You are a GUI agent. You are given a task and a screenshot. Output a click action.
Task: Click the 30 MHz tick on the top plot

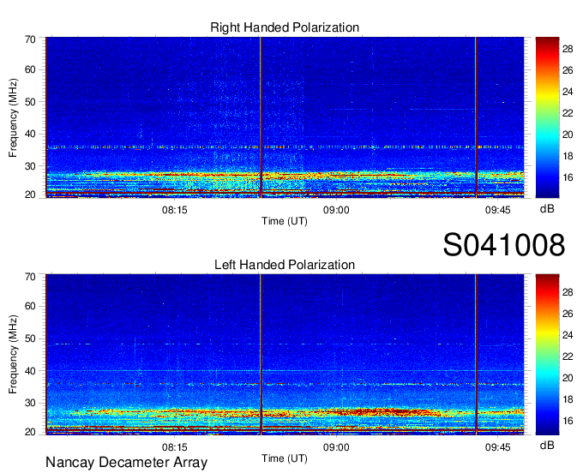tap(30, 166)
